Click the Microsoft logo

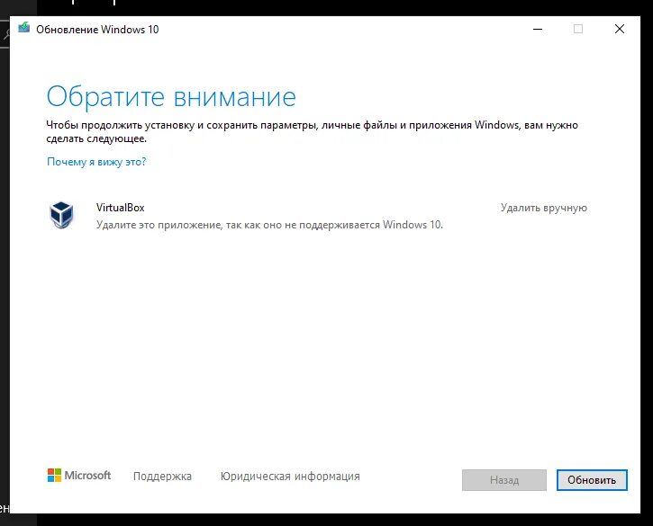click(x=79, y=476)
